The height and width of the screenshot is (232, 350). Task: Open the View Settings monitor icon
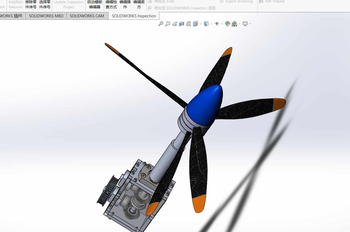pyautogui.click(x=245, y=24)
